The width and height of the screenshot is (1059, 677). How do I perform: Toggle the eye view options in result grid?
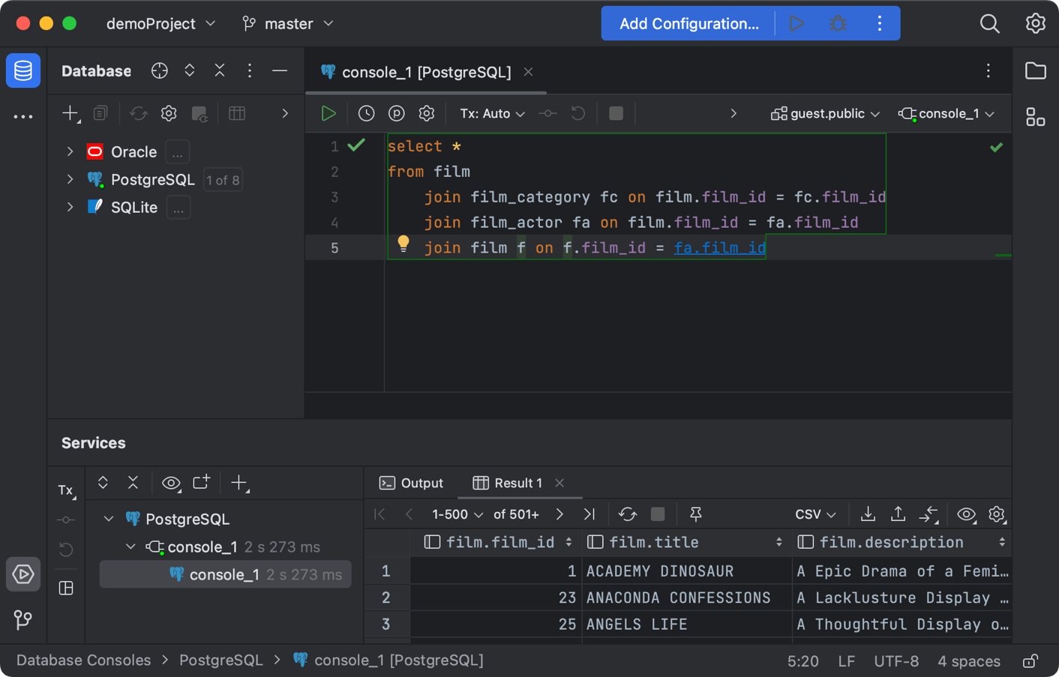966,515
